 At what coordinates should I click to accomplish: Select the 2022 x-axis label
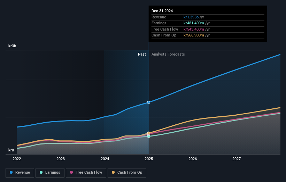coord(17,159)
